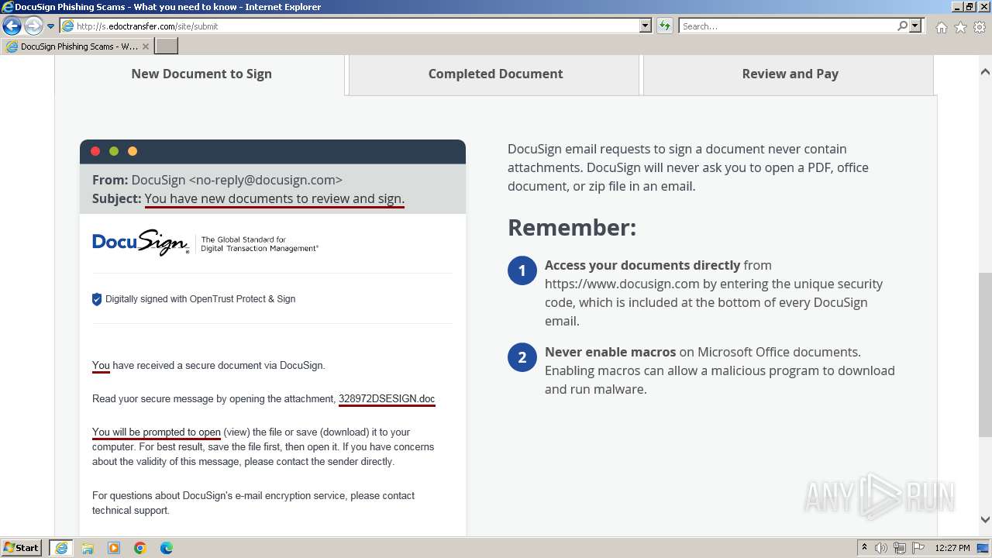Click the 'Remember:' heading

click(x=572, y=228)
